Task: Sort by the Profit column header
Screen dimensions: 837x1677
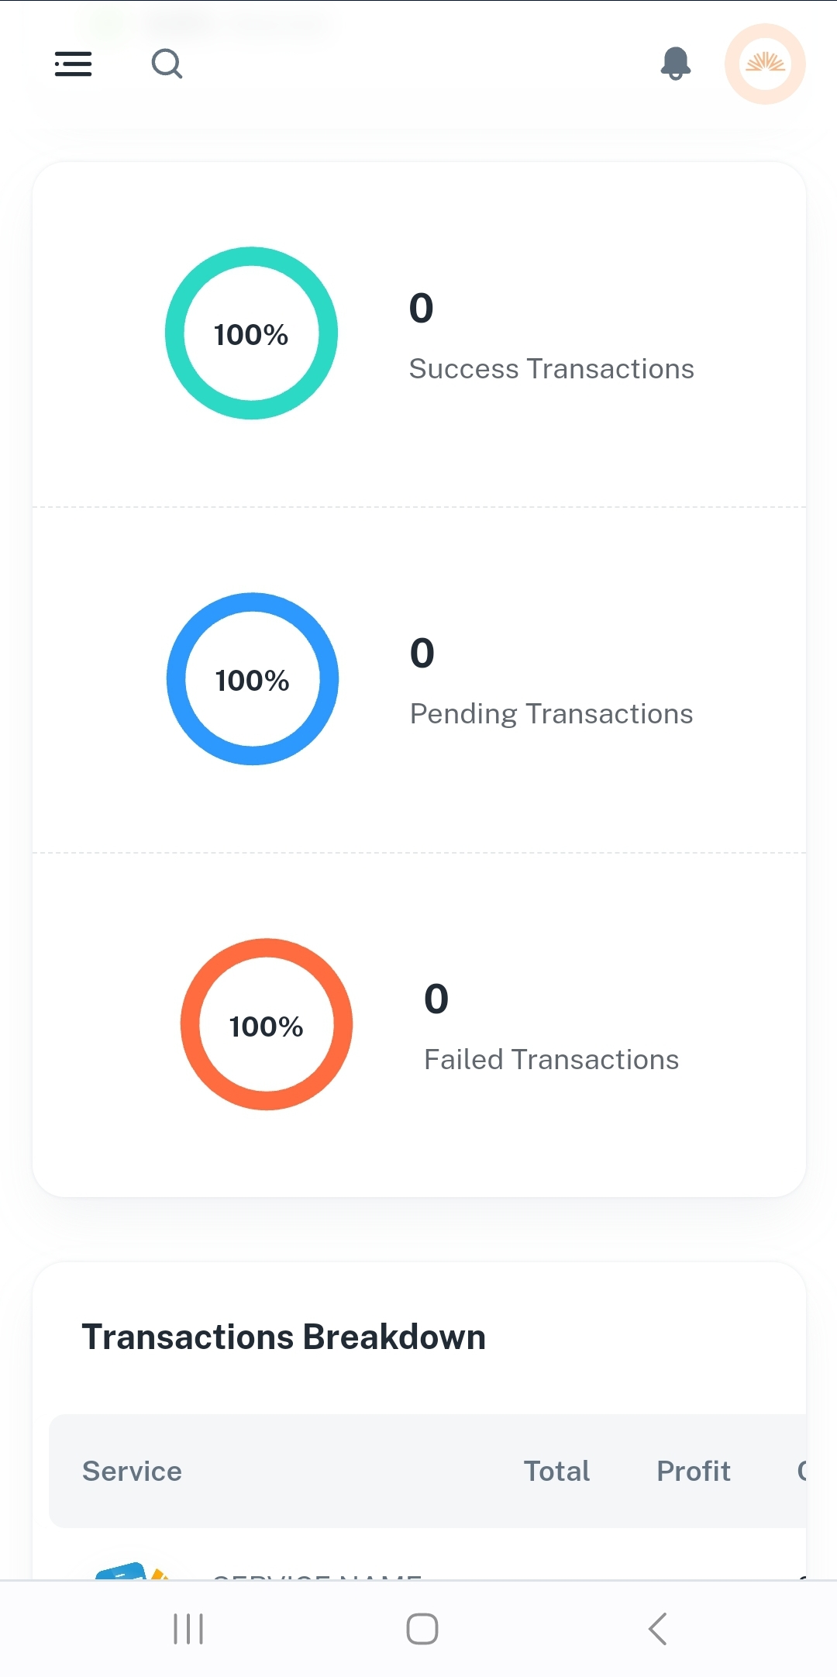Action: (x=694, y=1472)
